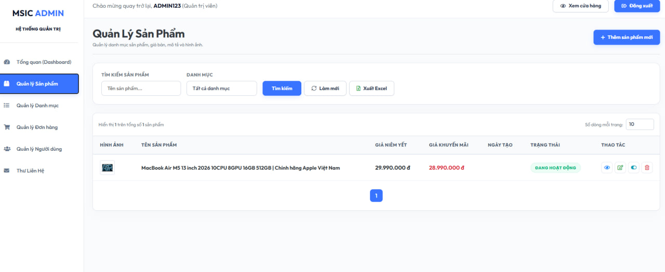The width and height of the screenshot is (665, 272).
Task: Click the GIÁ KHUYẾN MÃI column header
Action: coord(449,145)
